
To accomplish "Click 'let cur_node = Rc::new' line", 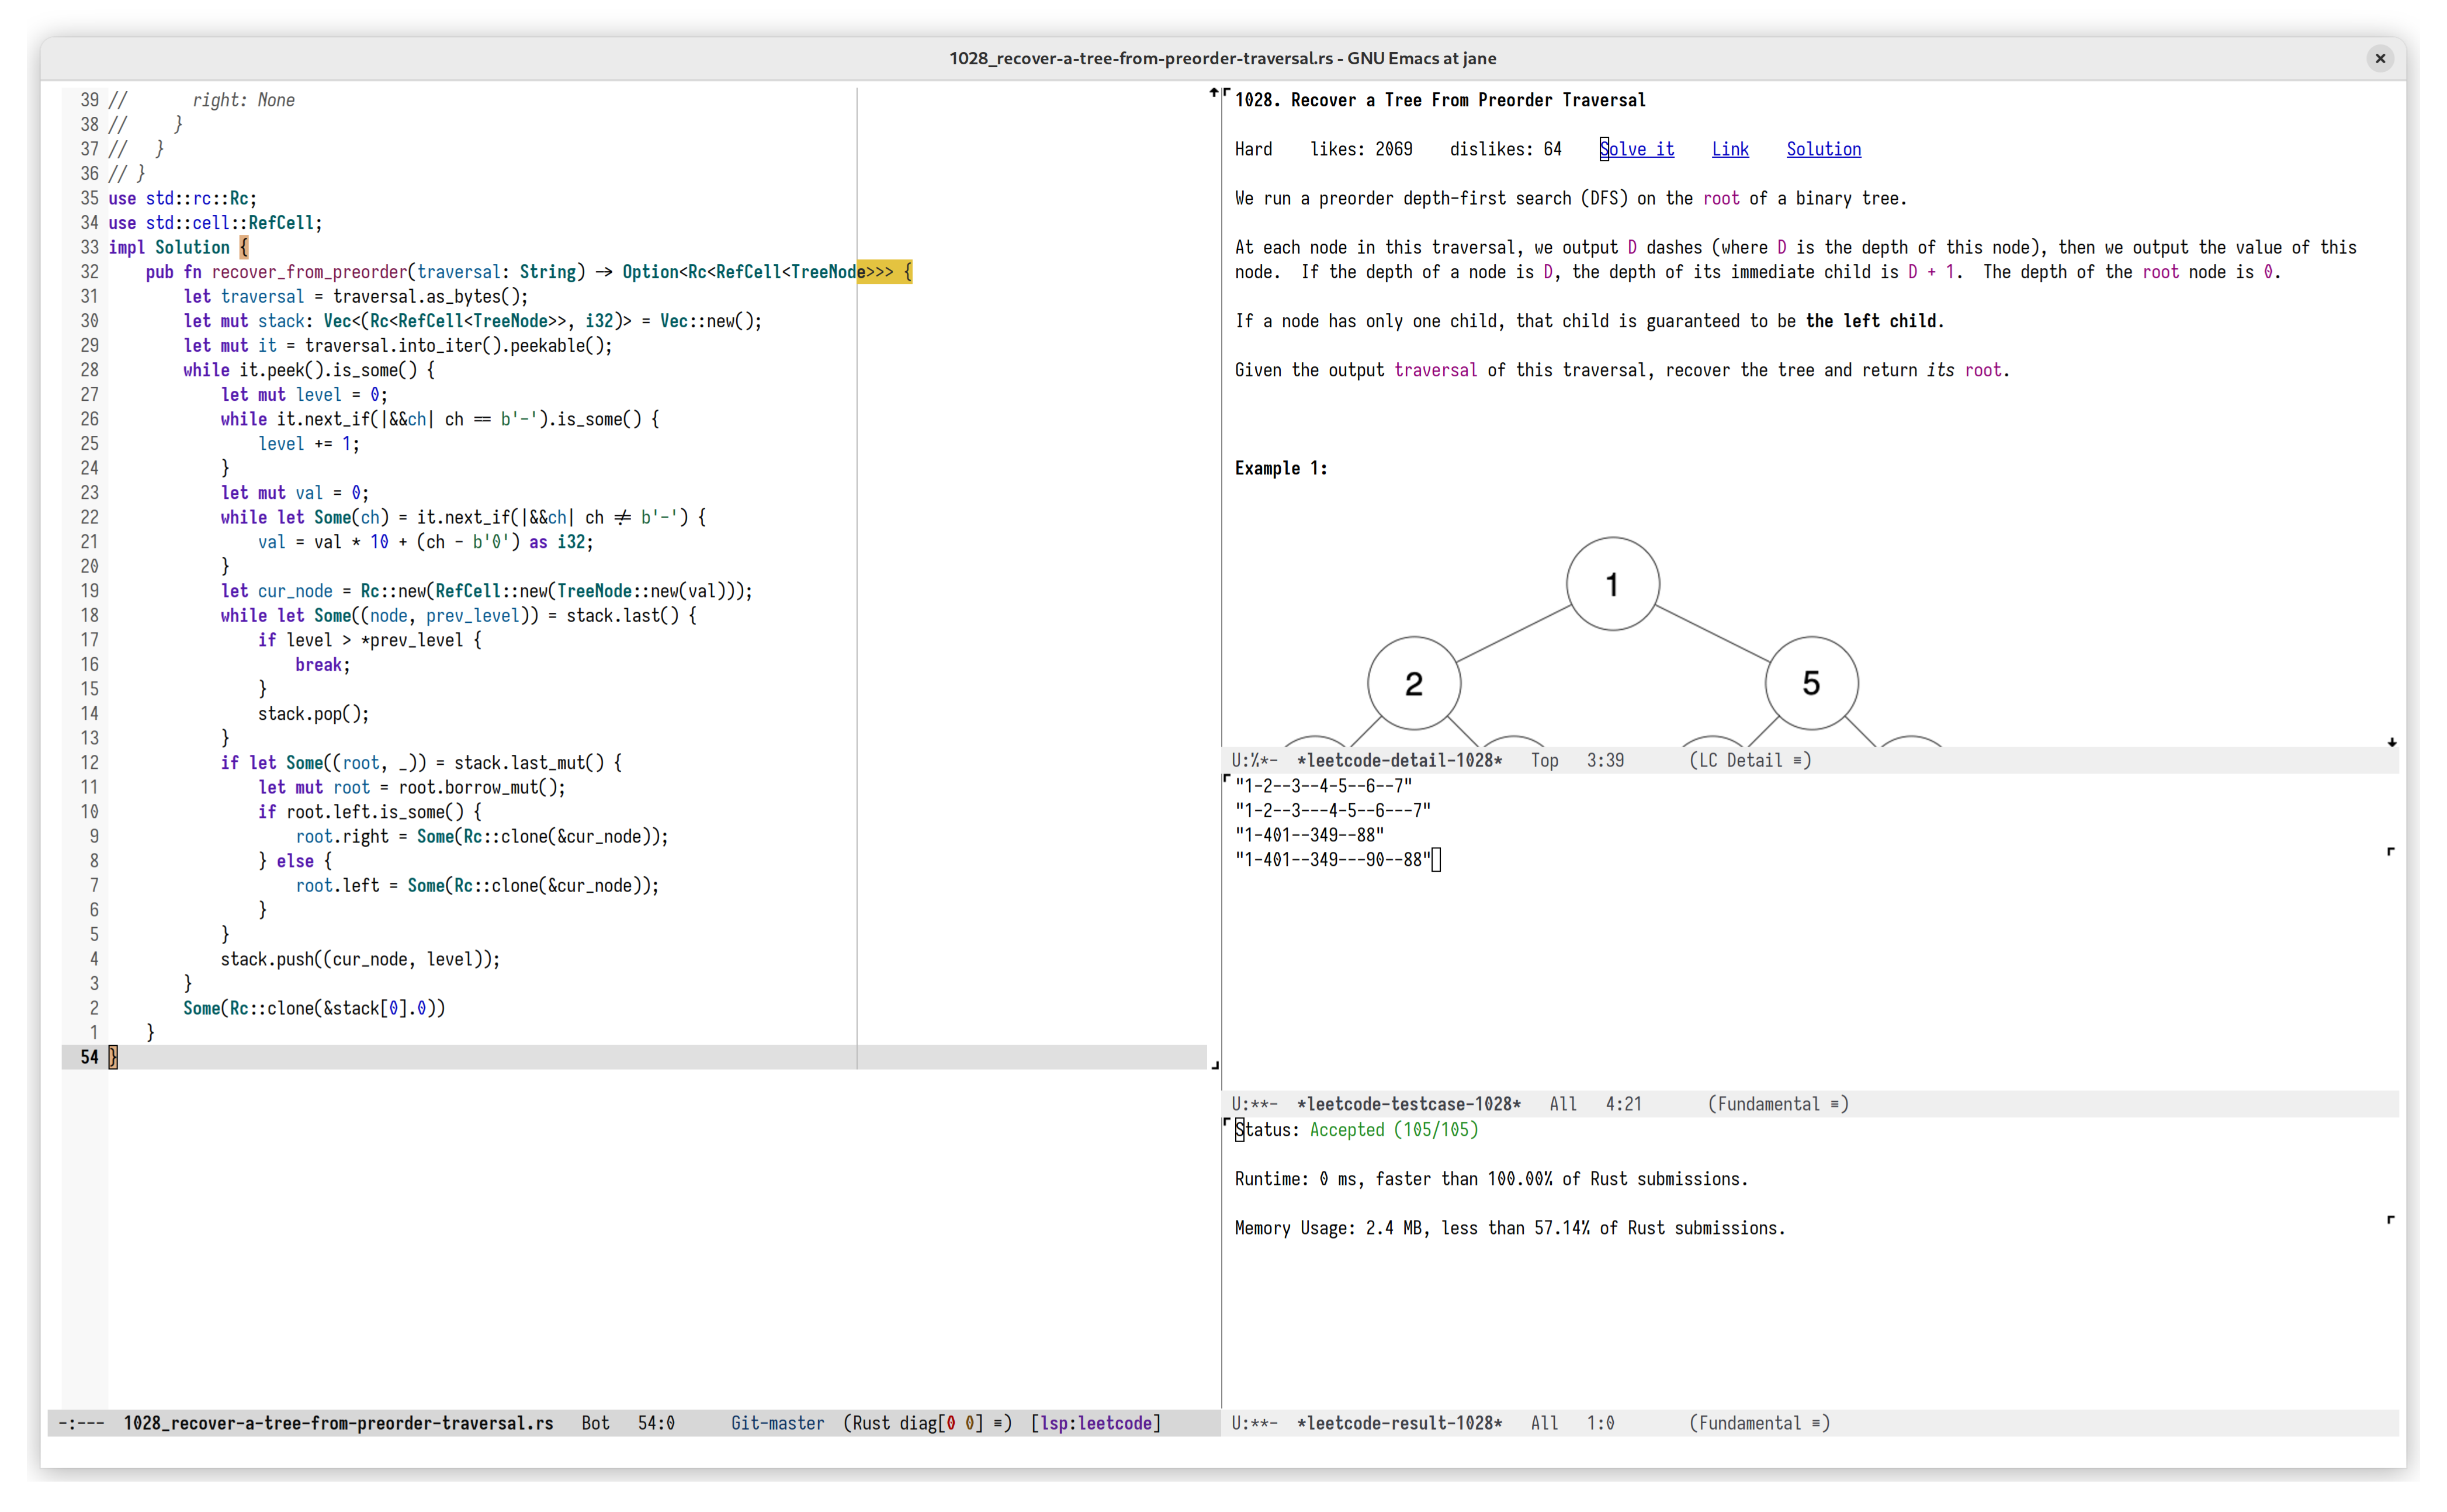I will pyautogui.click(x=486, y=590).
